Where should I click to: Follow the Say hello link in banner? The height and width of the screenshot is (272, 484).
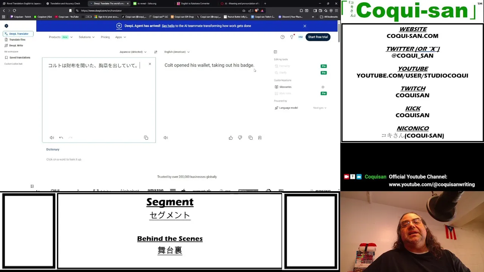click(168, 26)
